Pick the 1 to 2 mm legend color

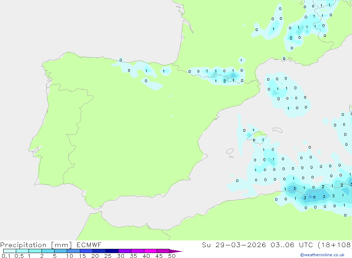coord(35,251)
